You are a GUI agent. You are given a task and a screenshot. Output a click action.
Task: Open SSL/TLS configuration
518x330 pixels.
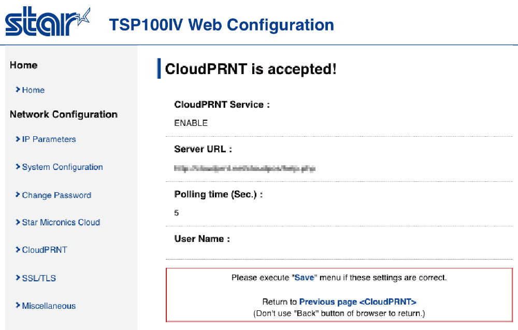pos(39,279)
